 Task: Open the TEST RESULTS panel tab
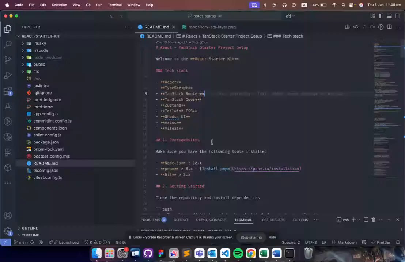pos(272,220)
